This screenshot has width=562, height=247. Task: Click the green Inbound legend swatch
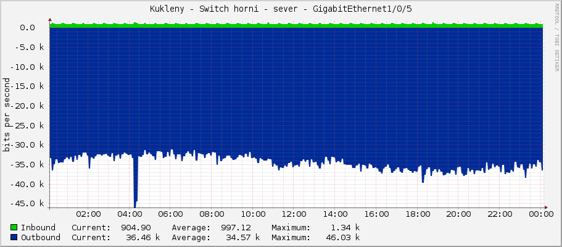[x=14, y=228]
